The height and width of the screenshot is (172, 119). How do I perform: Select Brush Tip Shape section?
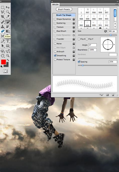pos(64,15)
